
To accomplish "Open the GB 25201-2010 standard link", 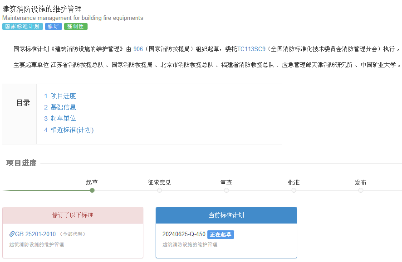I will (x=35, y=234).
